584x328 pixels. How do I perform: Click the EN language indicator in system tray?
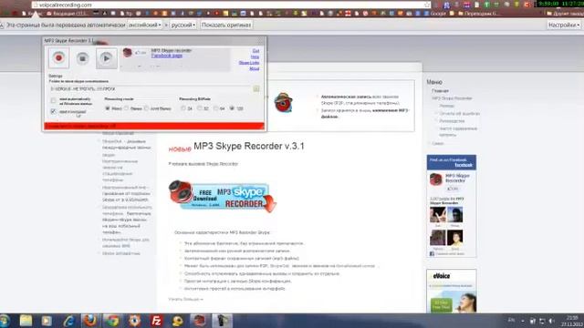tap(511, 320)
